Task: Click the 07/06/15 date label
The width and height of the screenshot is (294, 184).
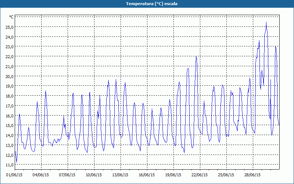Action: click(x=67, y=175)
